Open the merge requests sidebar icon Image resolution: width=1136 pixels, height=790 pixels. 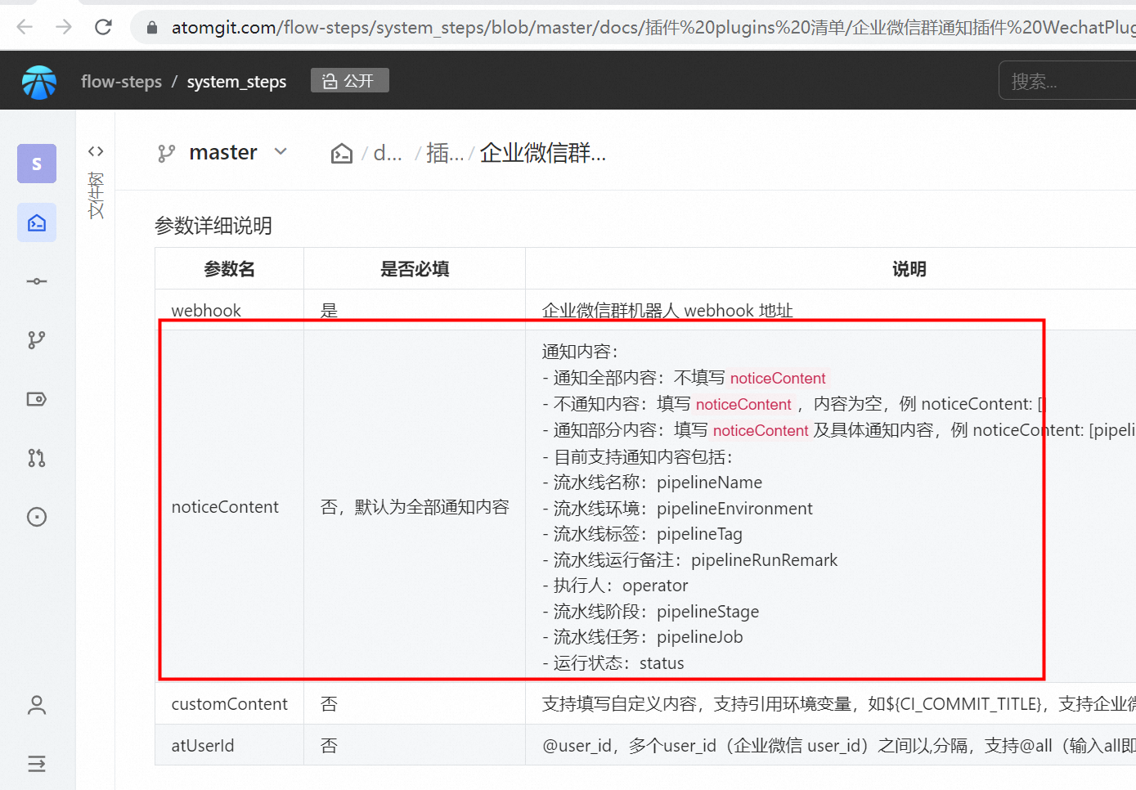click(37, 458)
